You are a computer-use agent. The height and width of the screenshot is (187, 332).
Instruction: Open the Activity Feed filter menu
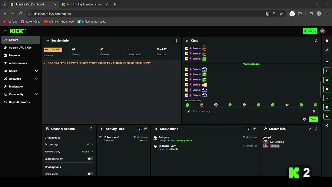click(x=139, y=129)
